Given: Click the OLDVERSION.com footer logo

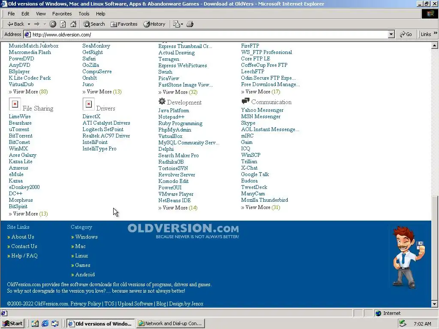Looking at the screenshot, I should [x=183, y=231].
